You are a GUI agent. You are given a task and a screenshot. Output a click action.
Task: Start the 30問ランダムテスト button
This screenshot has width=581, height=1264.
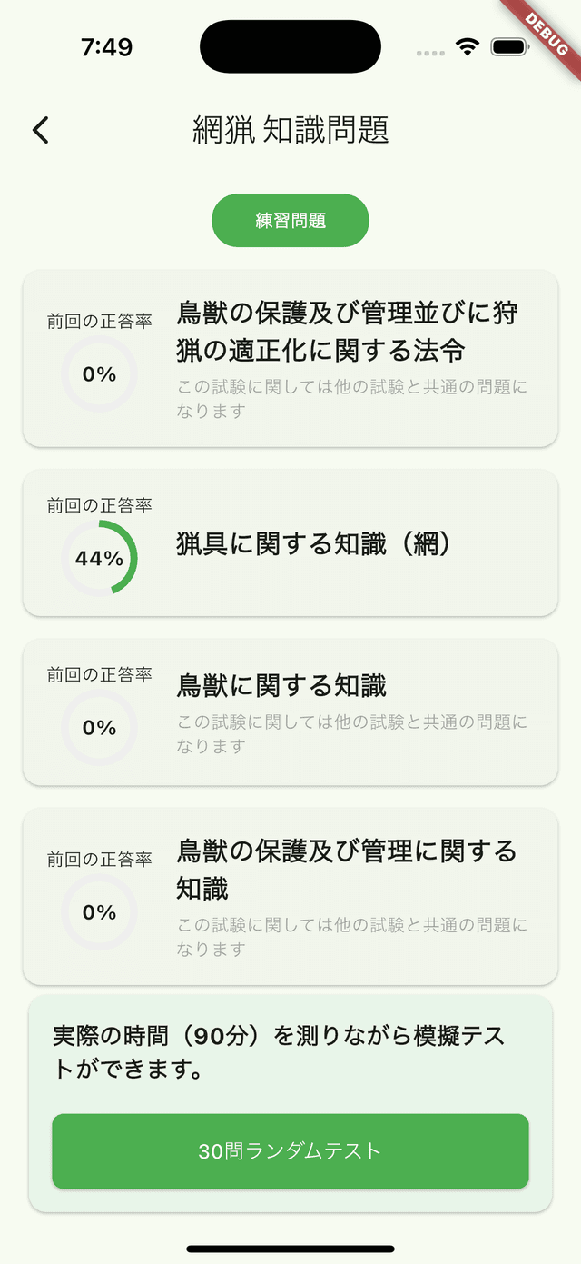point(290,1151)
